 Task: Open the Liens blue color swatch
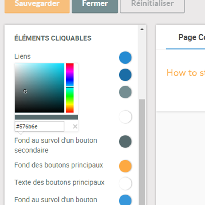[125, 57]
